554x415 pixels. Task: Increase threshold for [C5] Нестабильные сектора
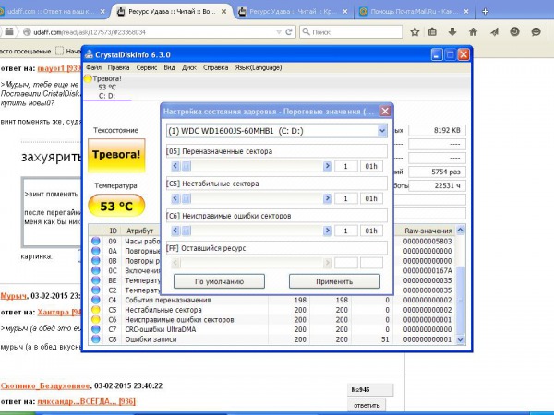click(328, 198)
